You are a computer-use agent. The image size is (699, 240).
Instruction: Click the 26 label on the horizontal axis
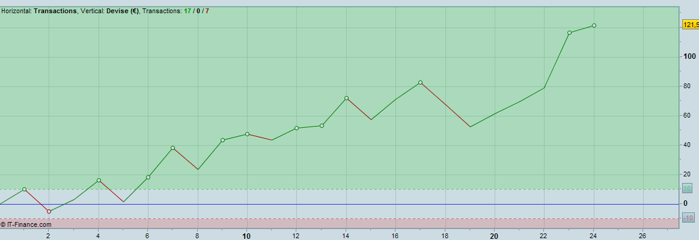pyautogui.click(x=643, y=236)
